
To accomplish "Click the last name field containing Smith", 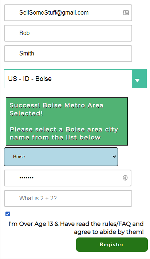I will pos(68,54).
